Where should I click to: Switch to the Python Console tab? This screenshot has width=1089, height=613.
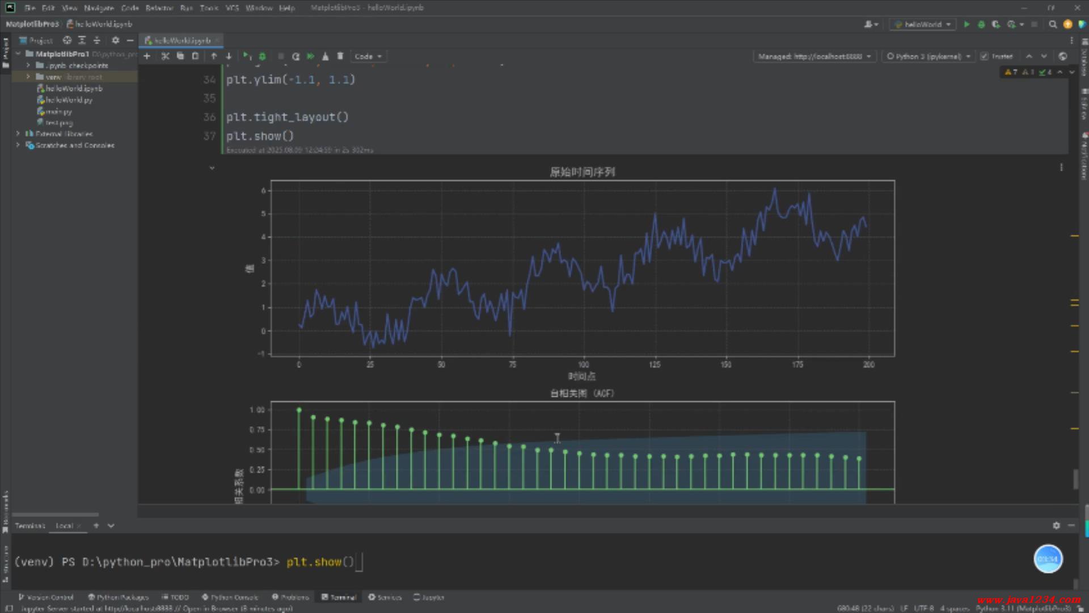point(230,597)
